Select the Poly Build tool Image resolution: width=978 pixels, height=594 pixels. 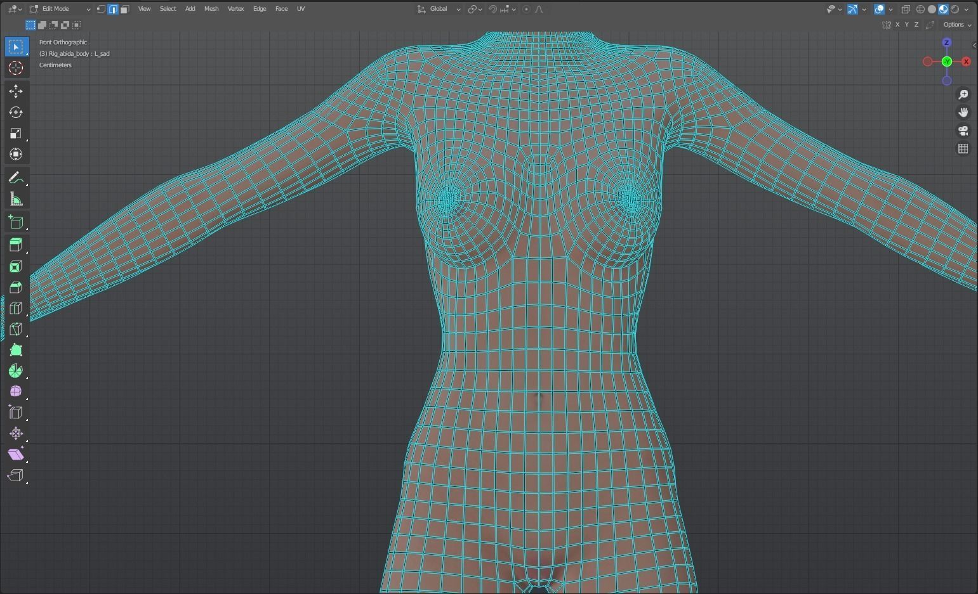pyautogui.click(x=16, y=350)
